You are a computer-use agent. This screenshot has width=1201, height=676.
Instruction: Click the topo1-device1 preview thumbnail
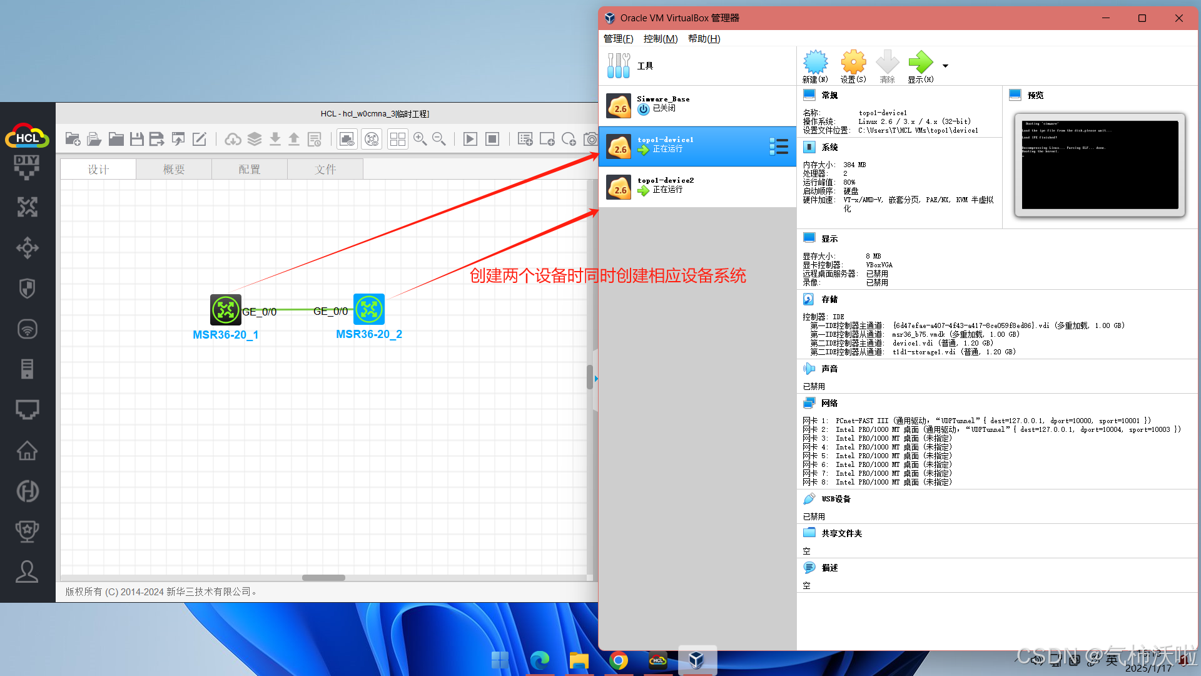click(1100, 165)
